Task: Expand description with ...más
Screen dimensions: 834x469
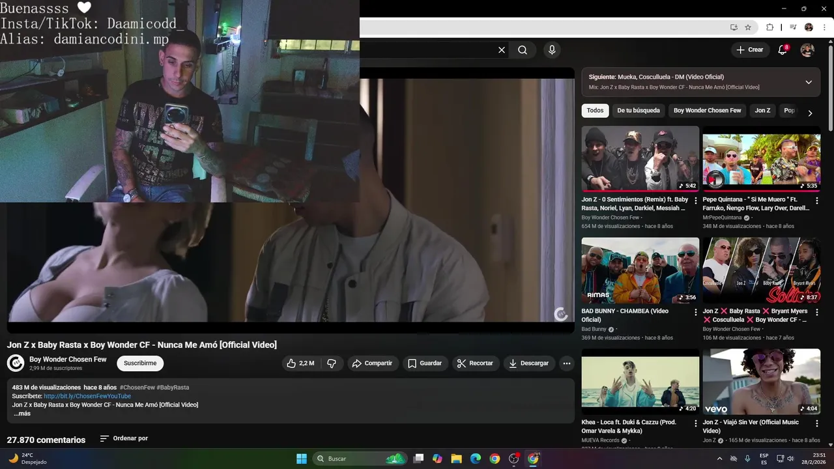Action: pyautogui.click(x=22, y=414)
